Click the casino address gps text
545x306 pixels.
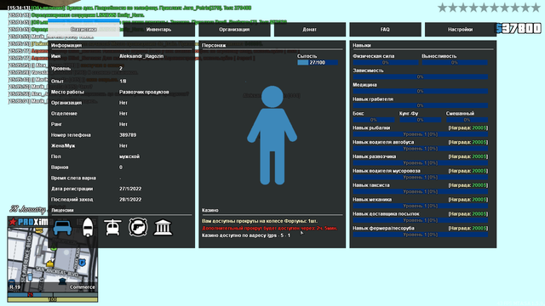pyautogui.click(x=246, y=235)
